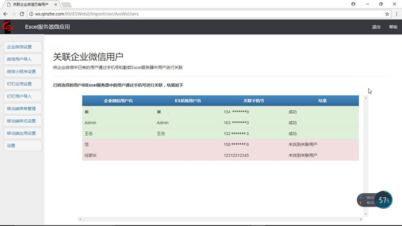The height and width of the screenshot is (226, 402).
Task: Open 微信小程序设置 in the sidebar
Action: pos(22,72)
